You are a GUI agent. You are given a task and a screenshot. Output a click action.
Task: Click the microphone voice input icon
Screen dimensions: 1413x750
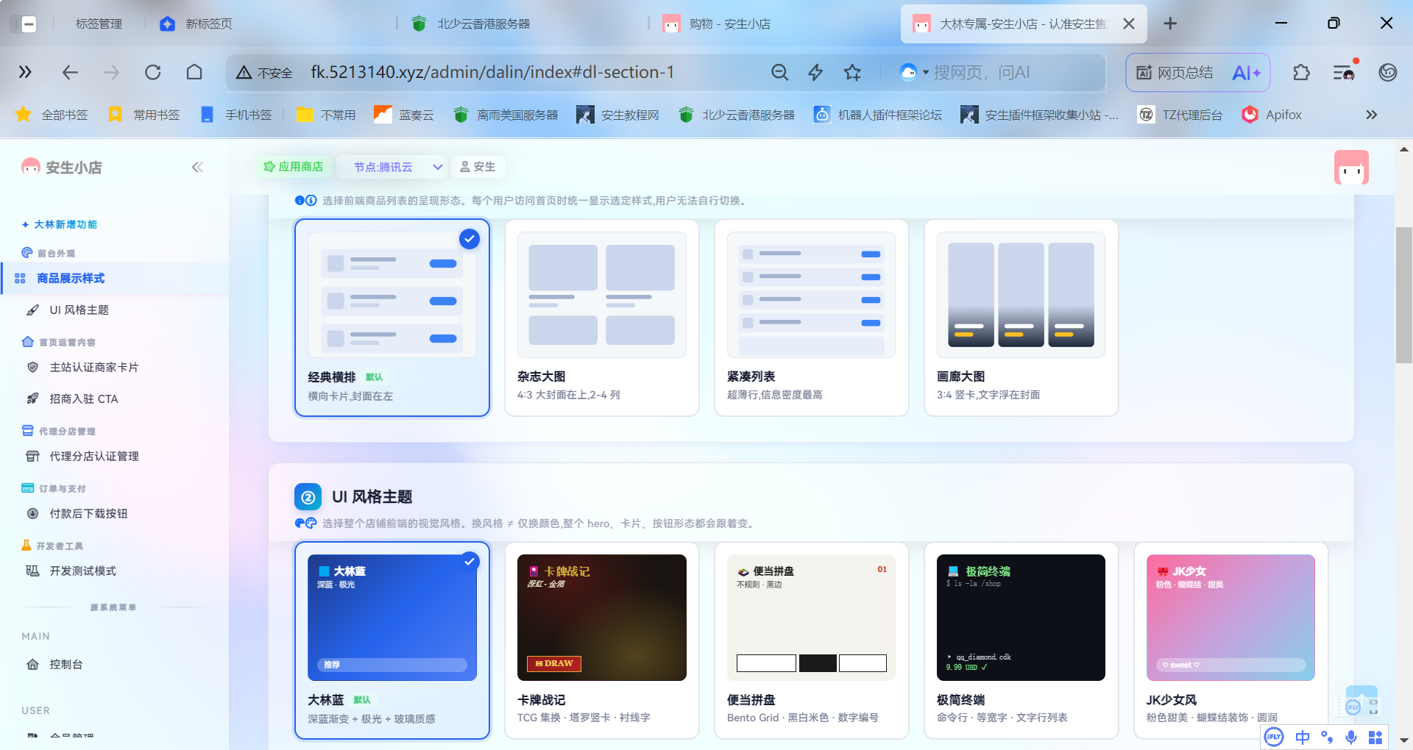pyautogui.click(x=1351, y=737)
